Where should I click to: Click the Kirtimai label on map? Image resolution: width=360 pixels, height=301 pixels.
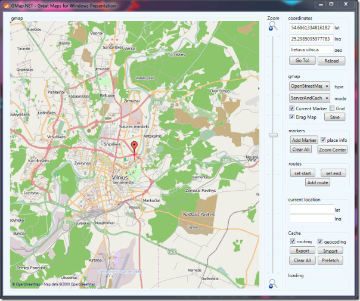[96, 260]
